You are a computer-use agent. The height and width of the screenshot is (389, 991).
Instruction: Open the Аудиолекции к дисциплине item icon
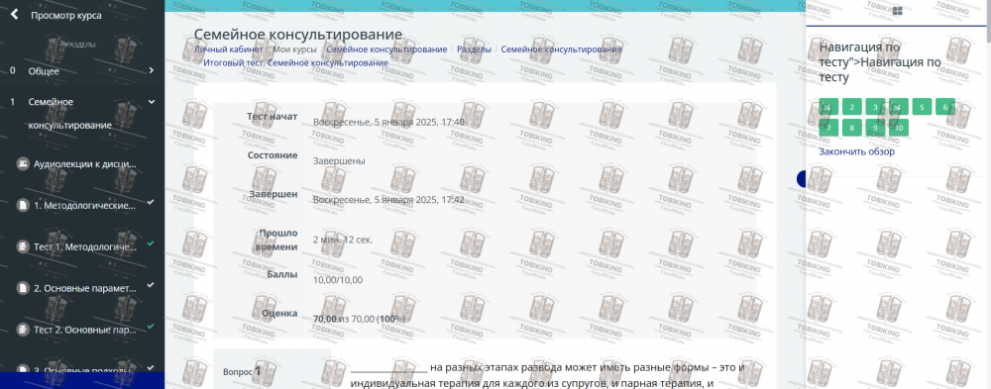point(23,163)
